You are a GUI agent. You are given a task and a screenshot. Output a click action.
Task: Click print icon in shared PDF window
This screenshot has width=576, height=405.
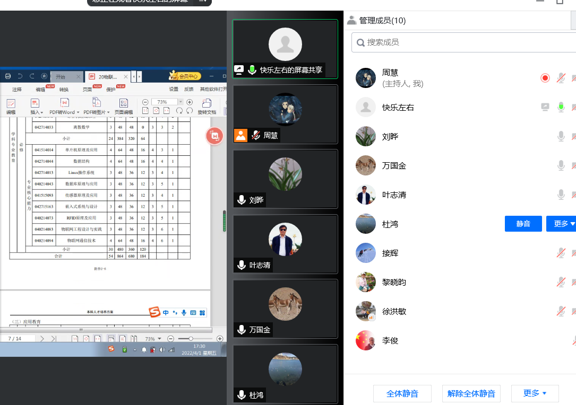click(8, 76)
